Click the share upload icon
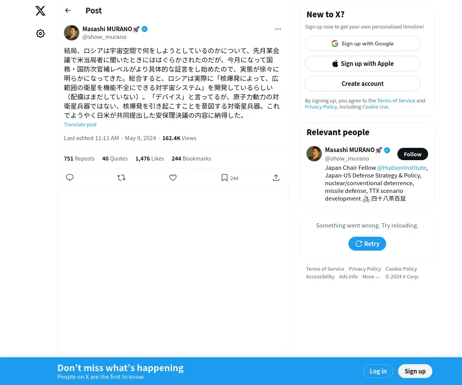 [x=276, y=177]
